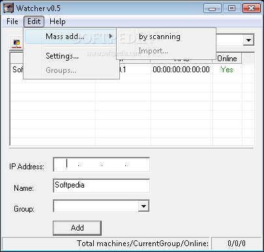This screenshot has width=264, height=252.
Task: Focus the IP Address input field
Action: [101, 165]
